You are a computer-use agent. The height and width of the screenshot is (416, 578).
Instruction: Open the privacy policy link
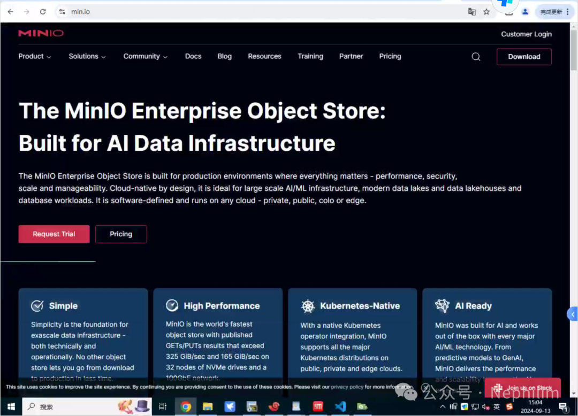pyautogui.click(x=347, y=387)
